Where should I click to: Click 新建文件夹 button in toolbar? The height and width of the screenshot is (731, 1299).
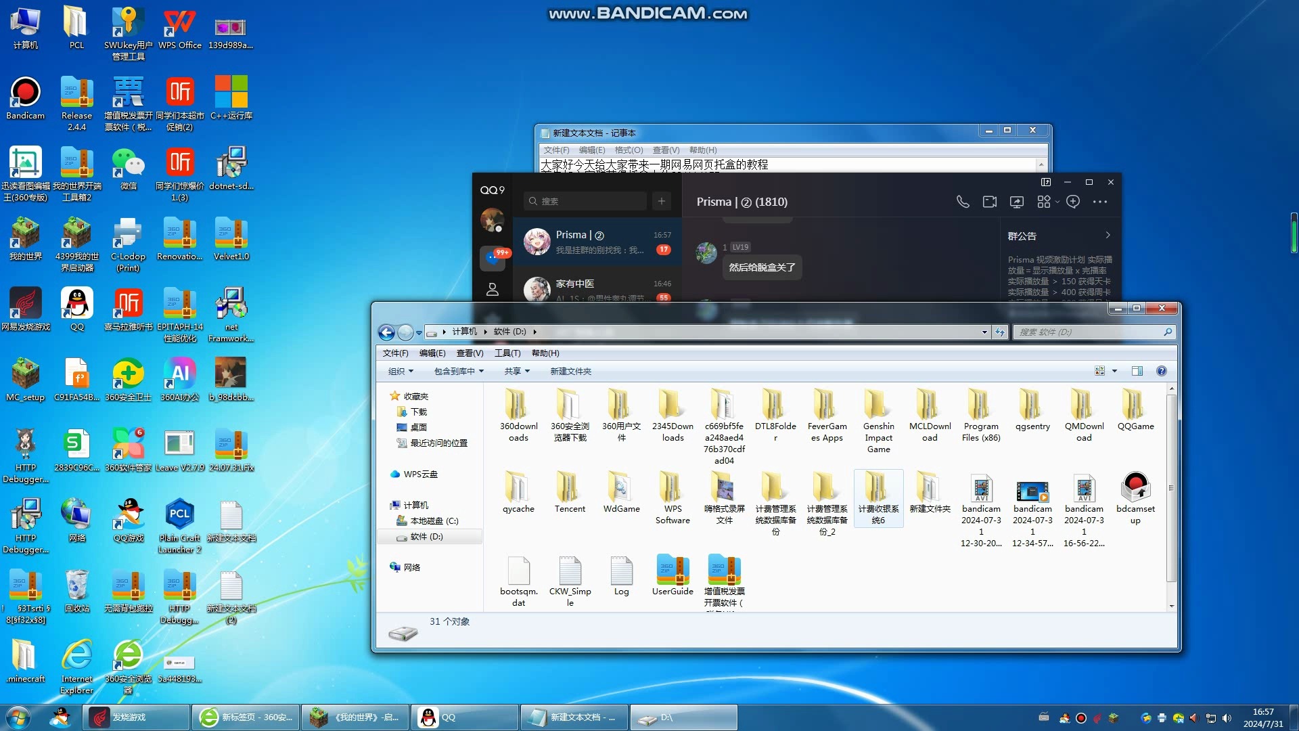tap(569, 370)
